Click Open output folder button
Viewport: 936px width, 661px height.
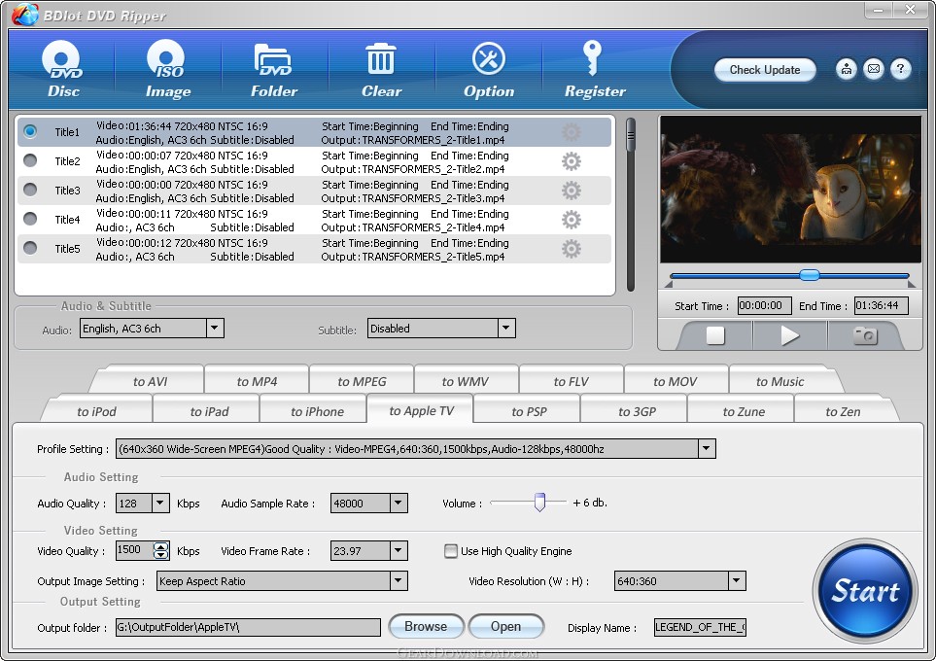tap(505, 626)
